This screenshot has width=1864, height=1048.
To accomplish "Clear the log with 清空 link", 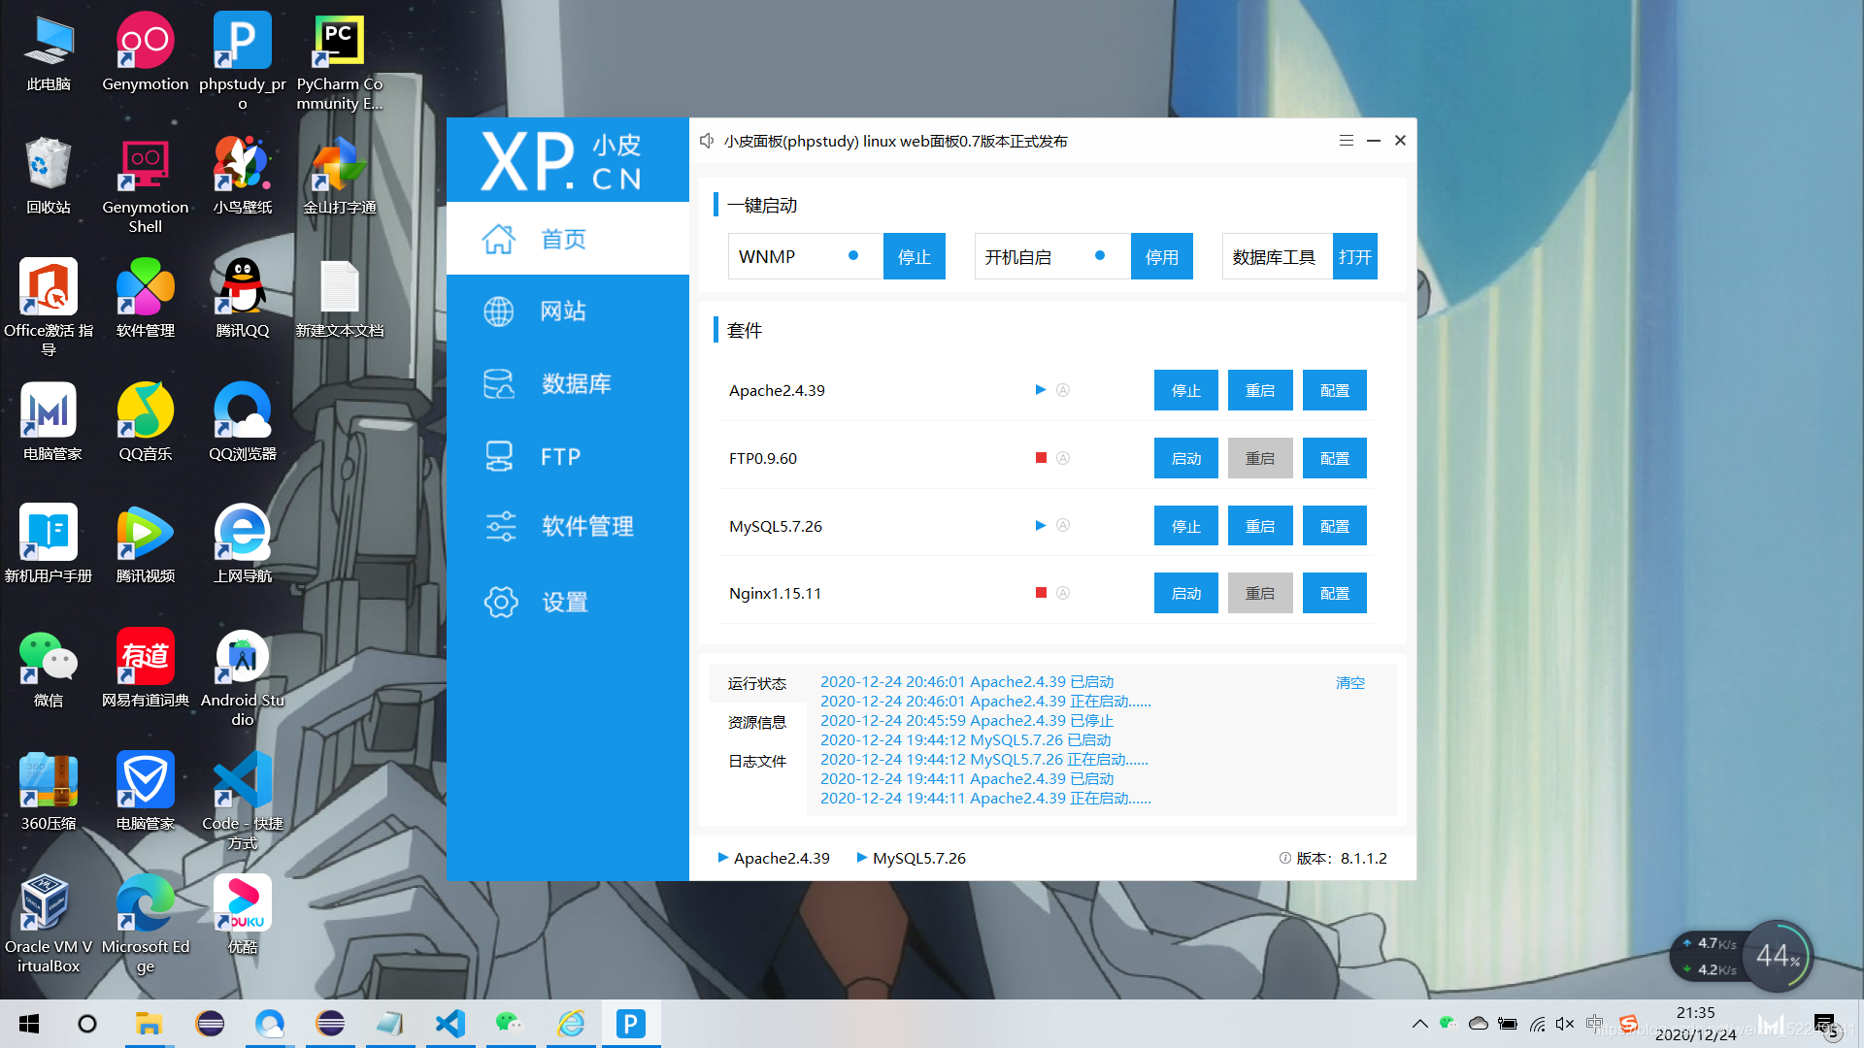I will 1349,682.
